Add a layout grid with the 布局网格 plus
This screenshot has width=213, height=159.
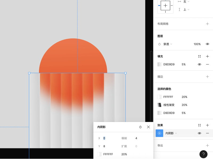207,24
